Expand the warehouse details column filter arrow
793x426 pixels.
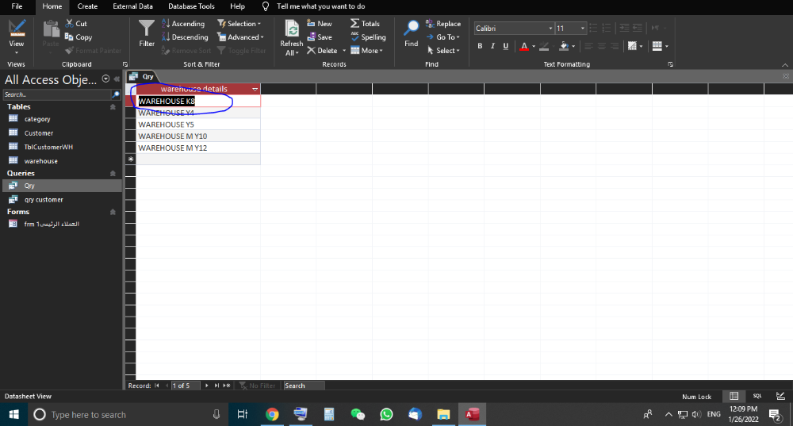255,90
